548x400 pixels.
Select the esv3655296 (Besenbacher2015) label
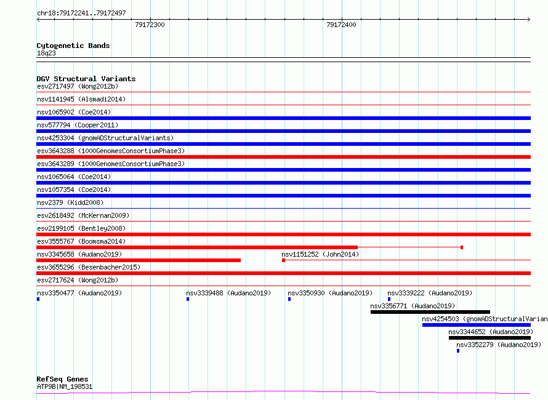pyautogui.click(x=89, y=267)
